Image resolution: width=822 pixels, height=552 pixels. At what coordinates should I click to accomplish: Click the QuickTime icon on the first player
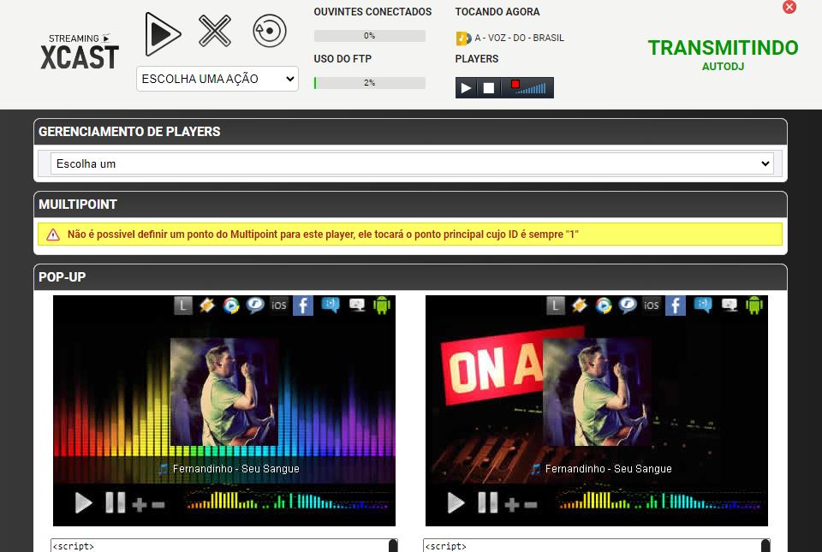pos(253,304)
